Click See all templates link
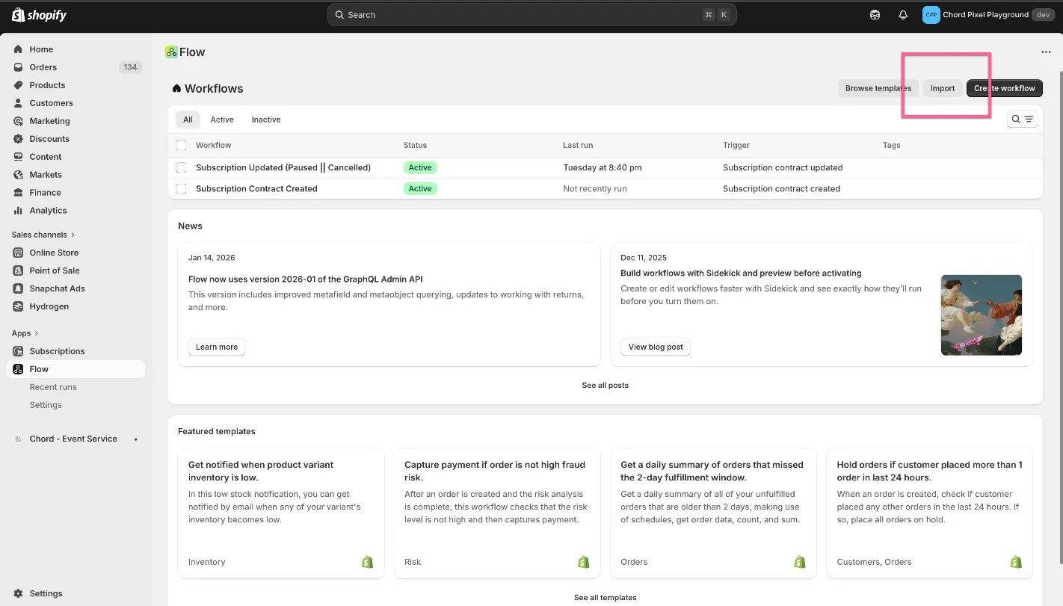The width and height of the screenshot is (1063, 606). pyautogui.click(x=606, y=598)
